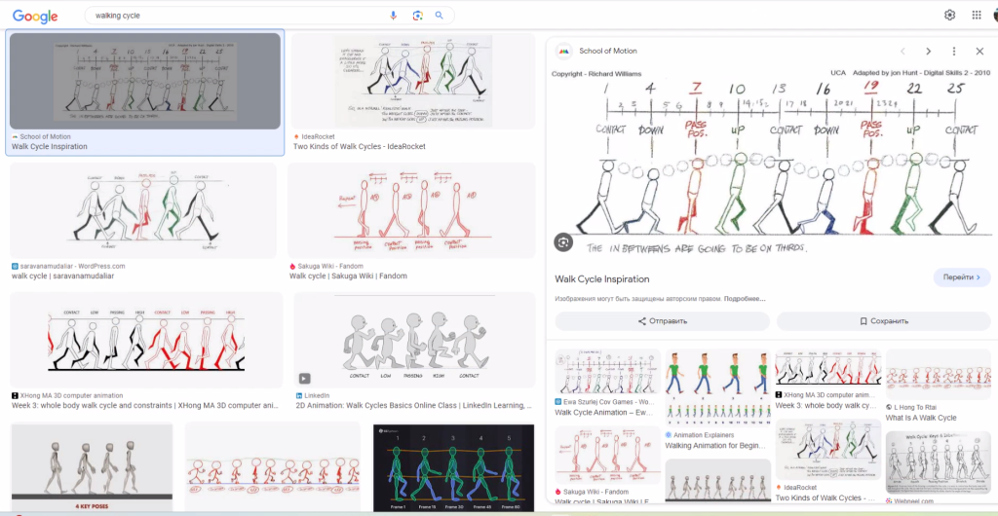The image size is (998, 516).
Task: Select School of Motion walk cycle thumbnail
Action: coord(145,81)
